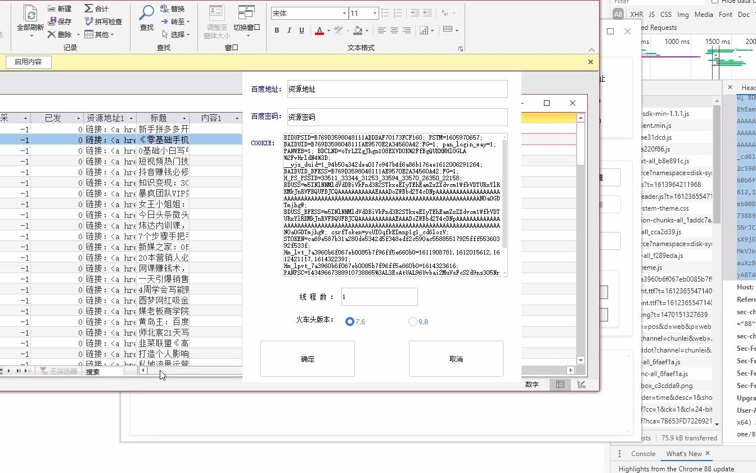Viewport: 756px width, 473px height.
Task: Select the JS filter in DevTools
Action: click(x=651, y=15)
